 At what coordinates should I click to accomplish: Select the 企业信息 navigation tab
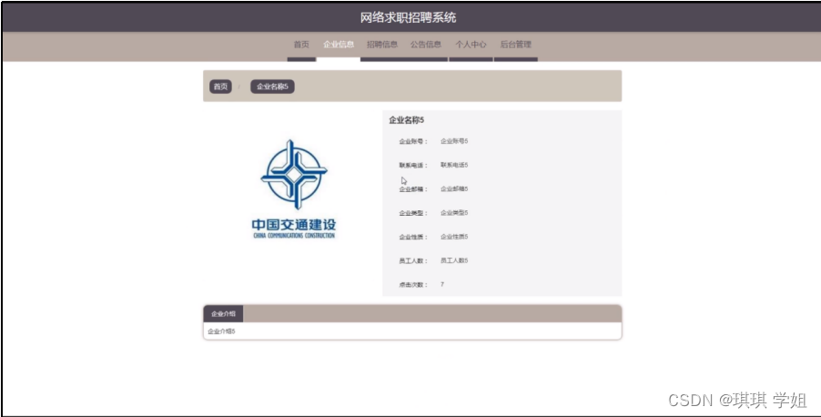(339, 45)
